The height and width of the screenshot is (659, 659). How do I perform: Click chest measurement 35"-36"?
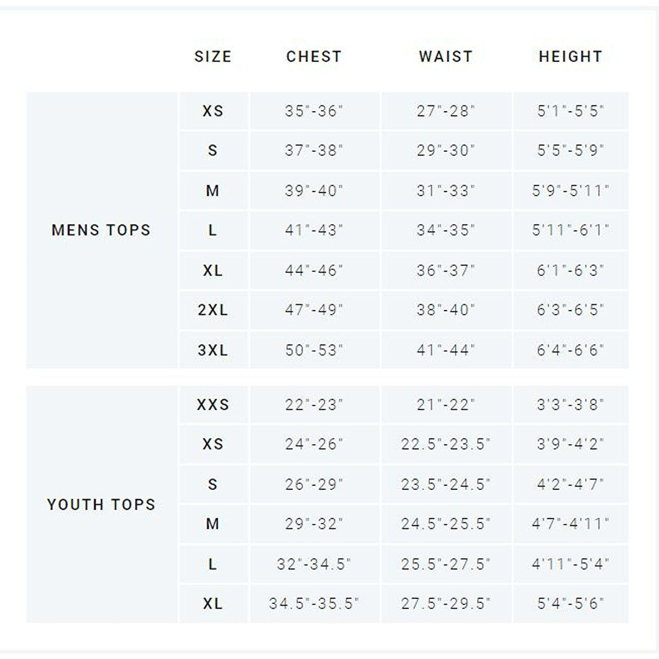[x=314, y=111]
